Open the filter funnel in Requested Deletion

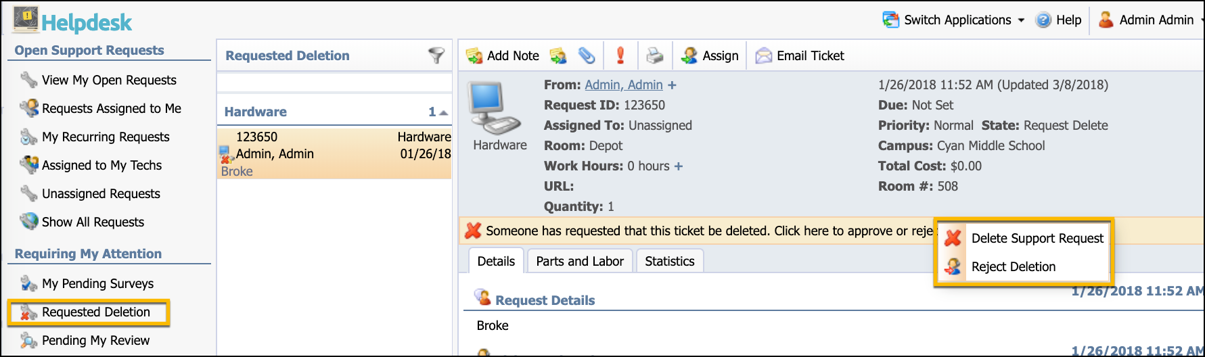click(x=436, y=55)
